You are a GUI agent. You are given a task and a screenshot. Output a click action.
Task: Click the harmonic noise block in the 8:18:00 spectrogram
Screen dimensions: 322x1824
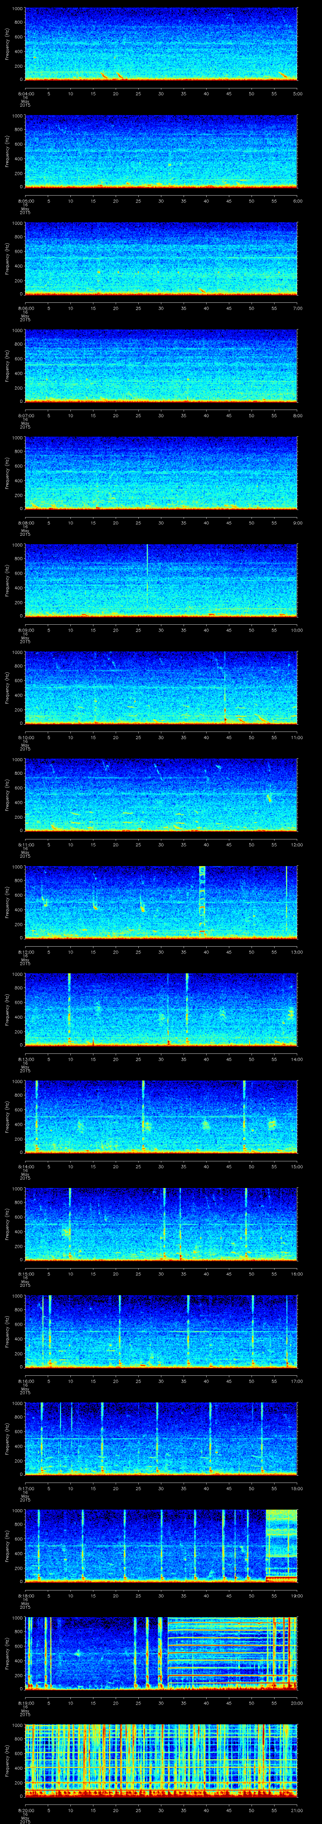tap(282, 1546)
